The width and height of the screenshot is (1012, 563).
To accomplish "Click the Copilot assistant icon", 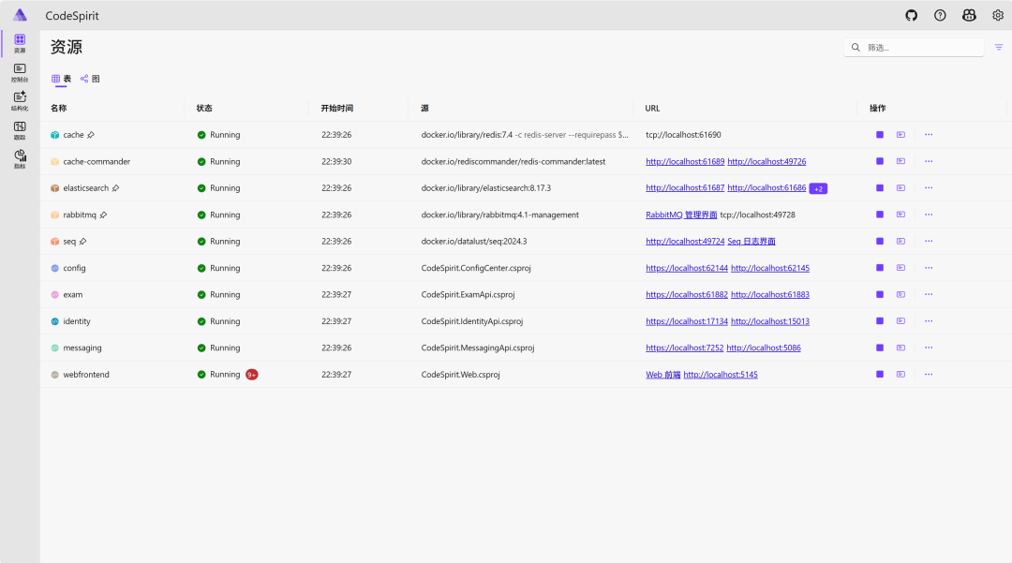I will click(x=969, y=16).
